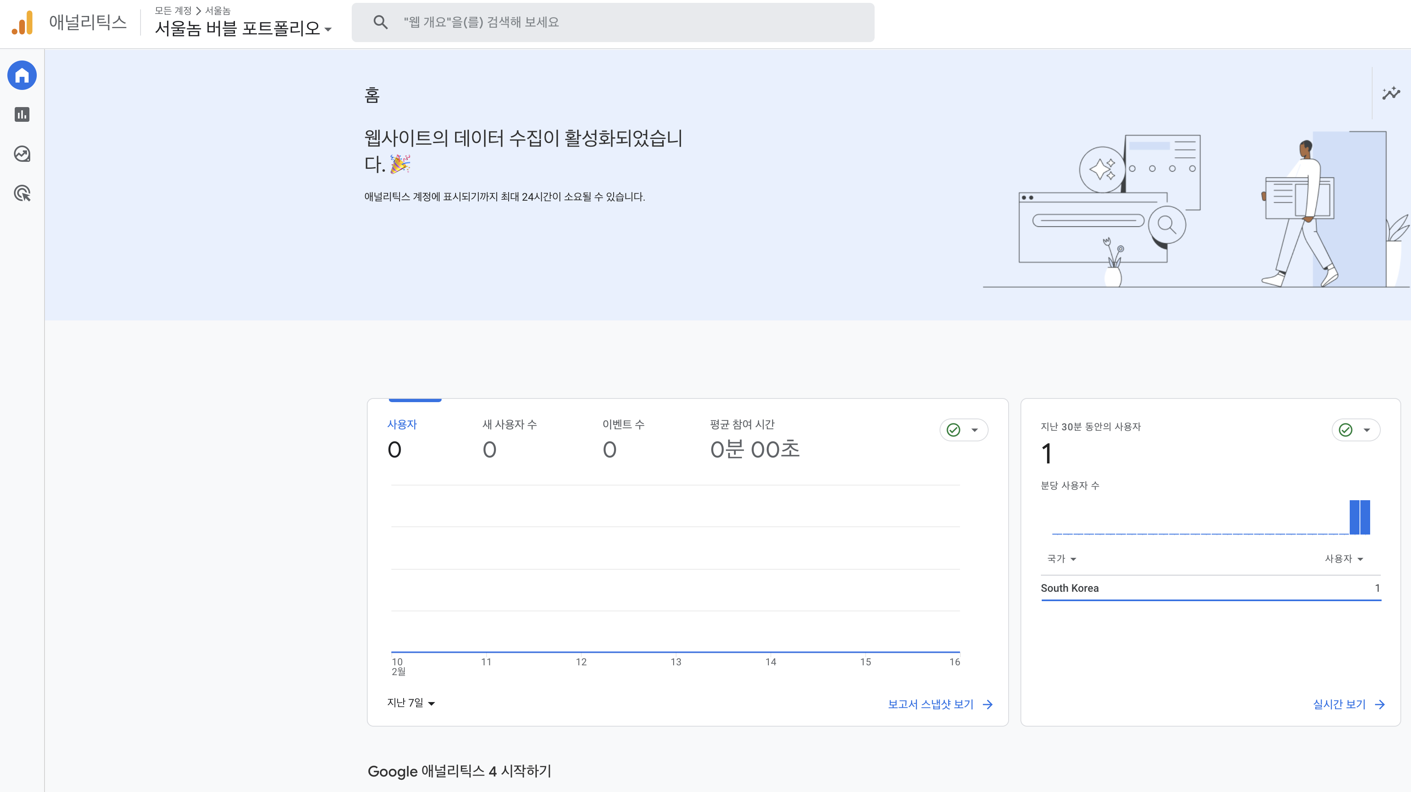
Task: Click the search magnifier icon
Action: (380, 22)
